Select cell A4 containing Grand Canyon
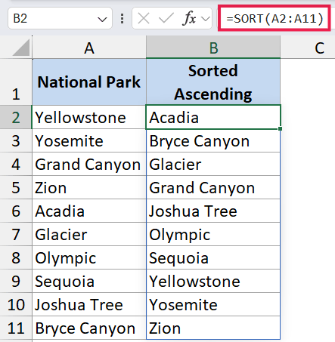This screenshot has height=342, width=335. coord(89,164)
